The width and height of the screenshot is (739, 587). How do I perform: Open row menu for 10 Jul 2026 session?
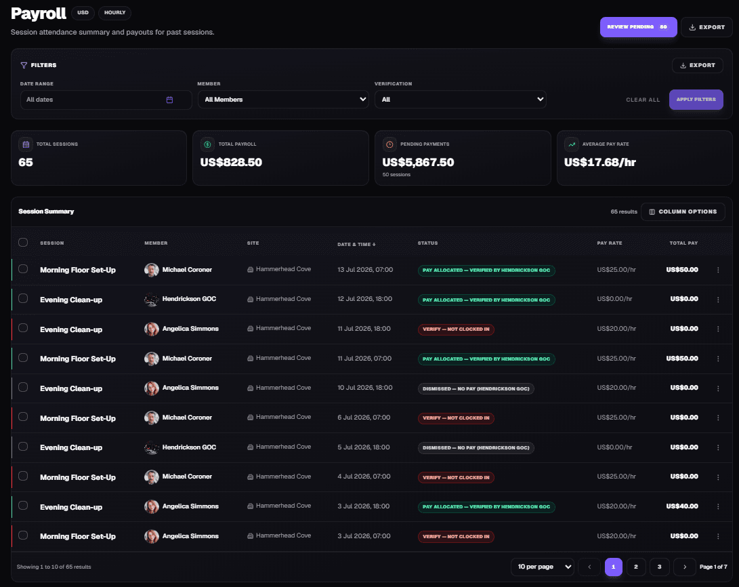pyautogui.click(x=718, y=388)
